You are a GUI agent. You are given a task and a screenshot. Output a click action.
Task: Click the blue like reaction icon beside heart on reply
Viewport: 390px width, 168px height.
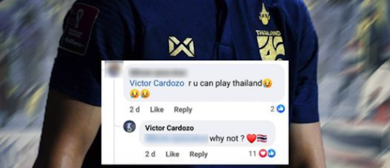(x=271, y=154)
